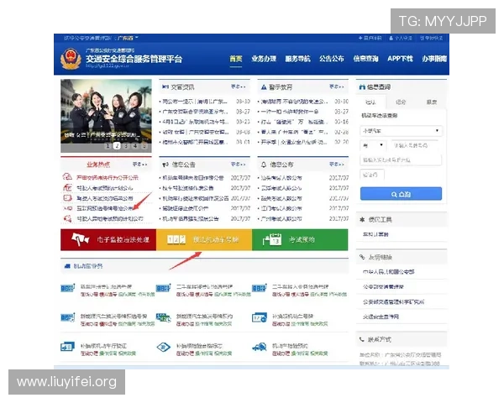Viewport: 504px width, 403px height.
Task: Open 交通安全宣传网 friendly link
Action: (381, 317)
